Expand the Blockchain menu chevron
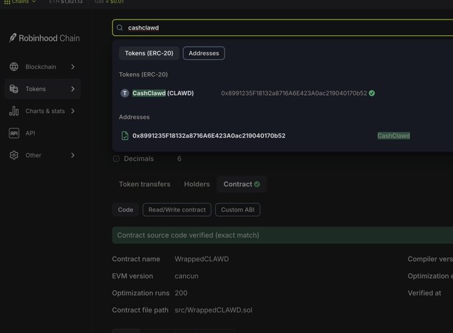Screen dimensions: 453x333 [x=73, y=66]
